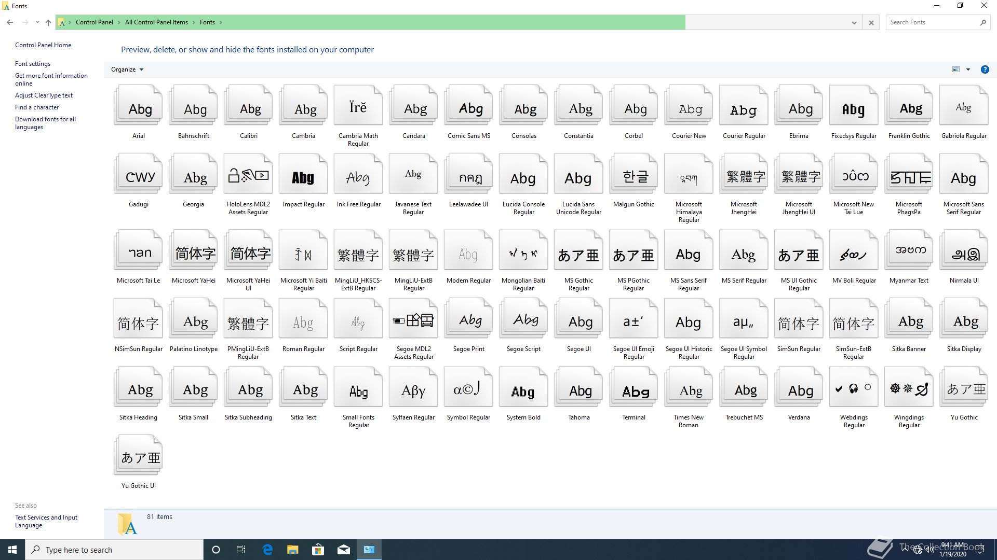This screenshot has height=560, width=997.
Task: Click the Search Fonts input field
Action: (932, 22)
